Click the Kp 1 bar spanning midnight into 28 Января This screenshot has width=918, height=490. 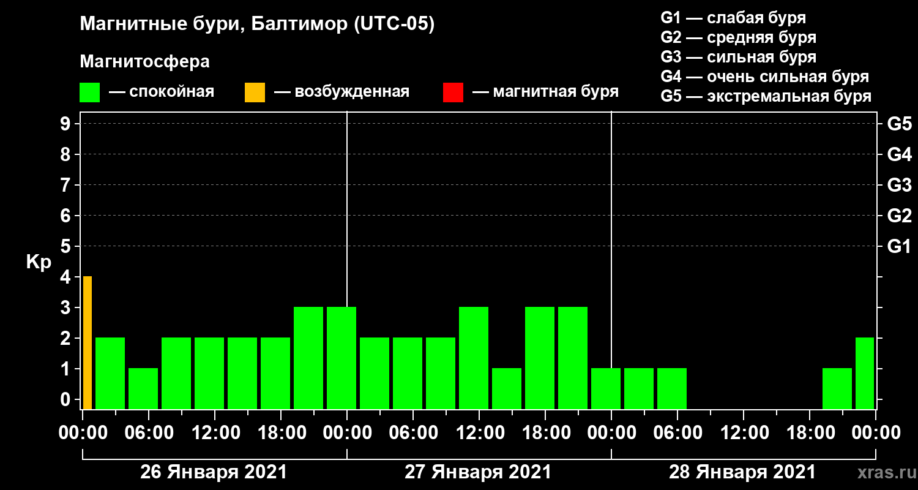pos(606,388)
